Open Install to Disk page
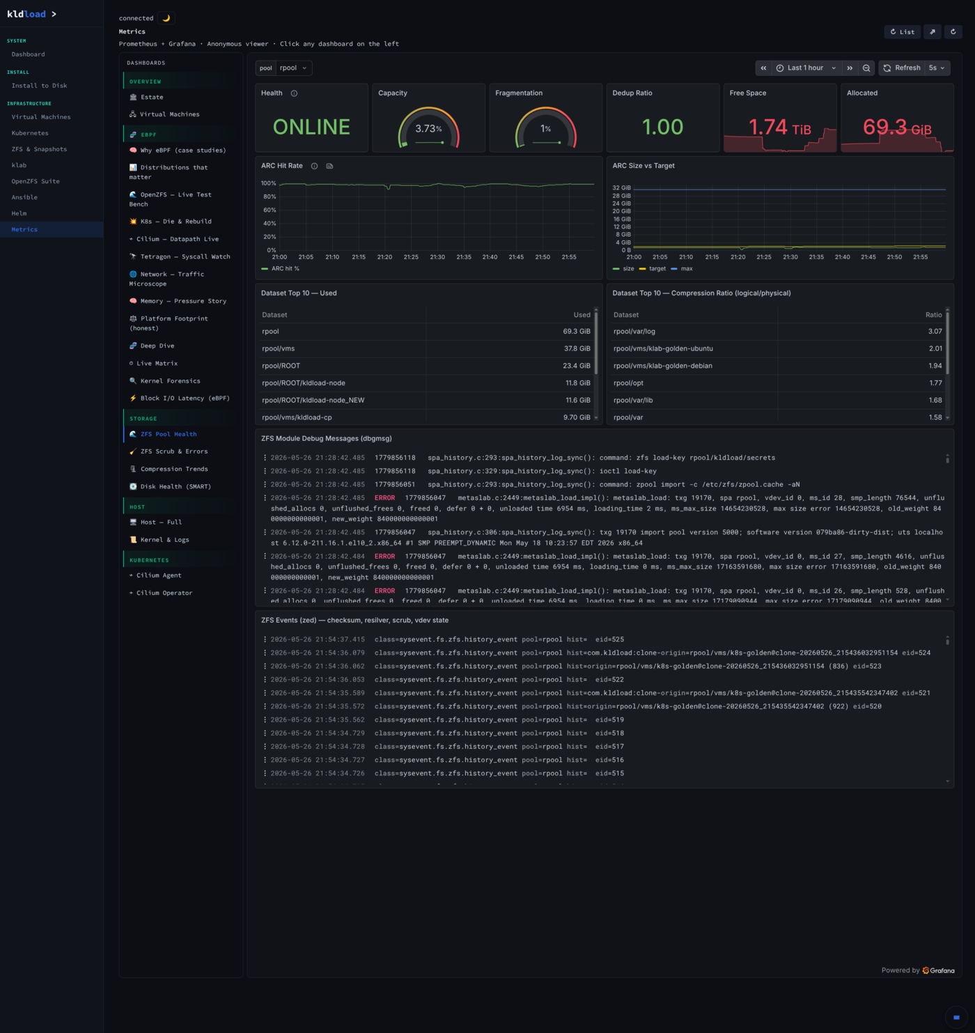Image resolution: width=975 pixels, height=1033 pixels. click(x=52, y=86)
